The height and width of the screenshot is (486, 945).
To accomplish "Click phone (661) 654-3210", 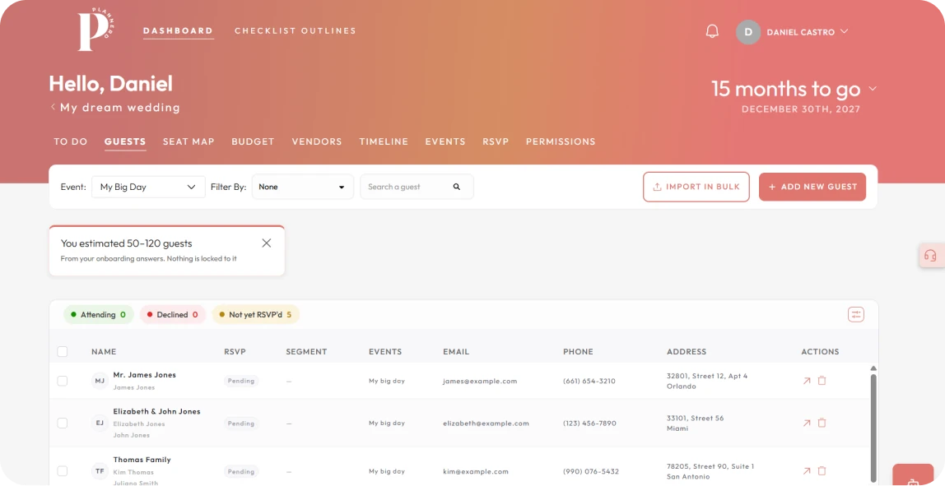I will pyautogui.click(x=589, y=381).
